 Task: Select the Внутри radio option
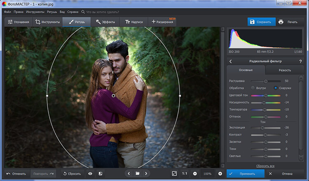[253, 88]
